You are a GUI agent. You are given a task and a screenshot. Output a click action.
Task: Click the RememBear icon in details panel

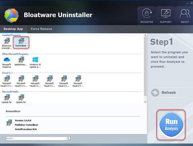tap(9, 123)
